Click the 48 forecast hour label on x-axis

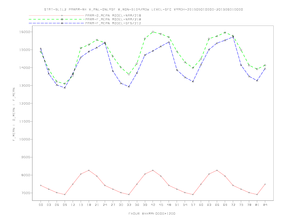[169, 205]
